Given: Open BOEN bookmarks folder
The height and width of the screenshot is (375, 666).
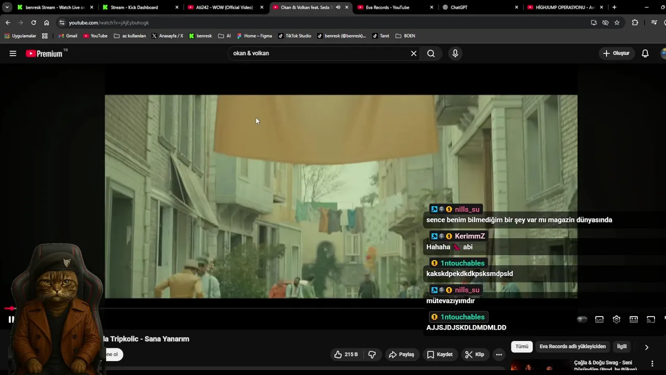Looking at the screenshot, I should 405,36.
